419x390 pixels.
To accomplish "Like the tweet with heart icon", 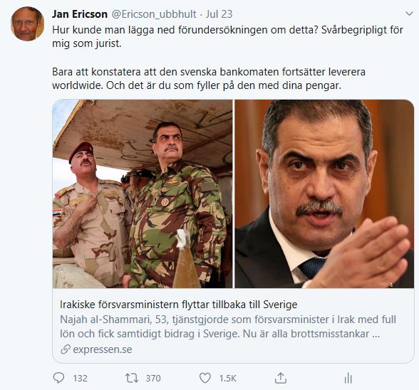I will pos(205,378).
